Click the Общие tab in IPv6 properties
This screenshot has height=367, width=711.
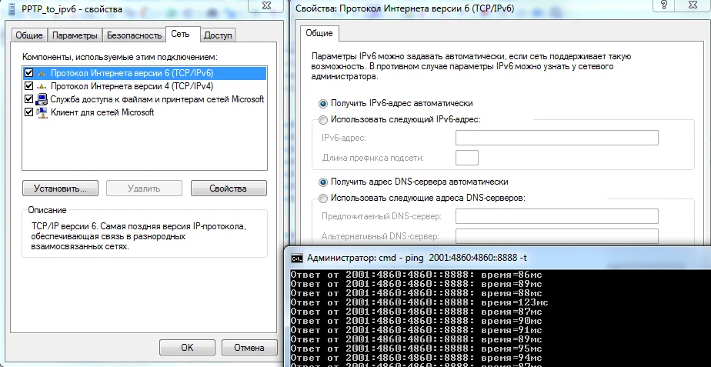point(319,33)
